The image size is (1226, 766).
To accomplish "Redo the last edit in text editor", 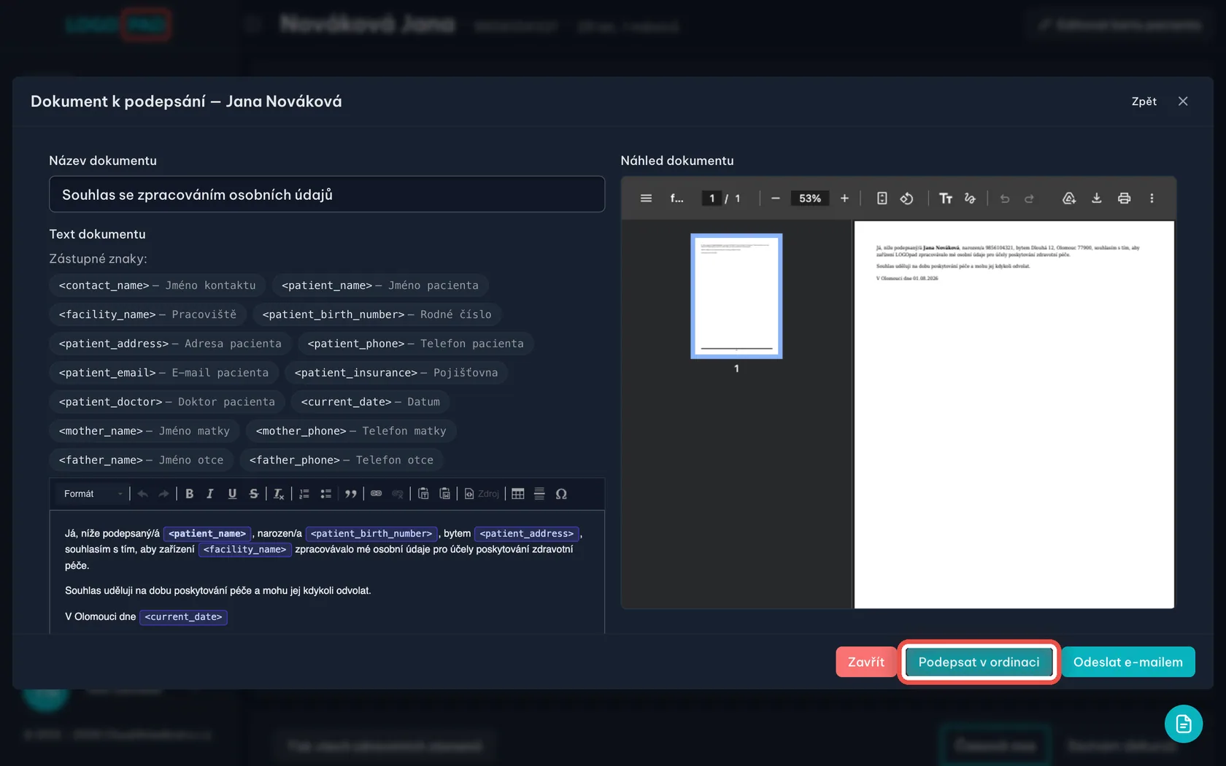I will pos(164,494).
